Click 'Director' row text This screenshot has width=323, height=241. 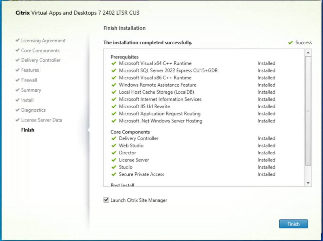coord(127,153)
